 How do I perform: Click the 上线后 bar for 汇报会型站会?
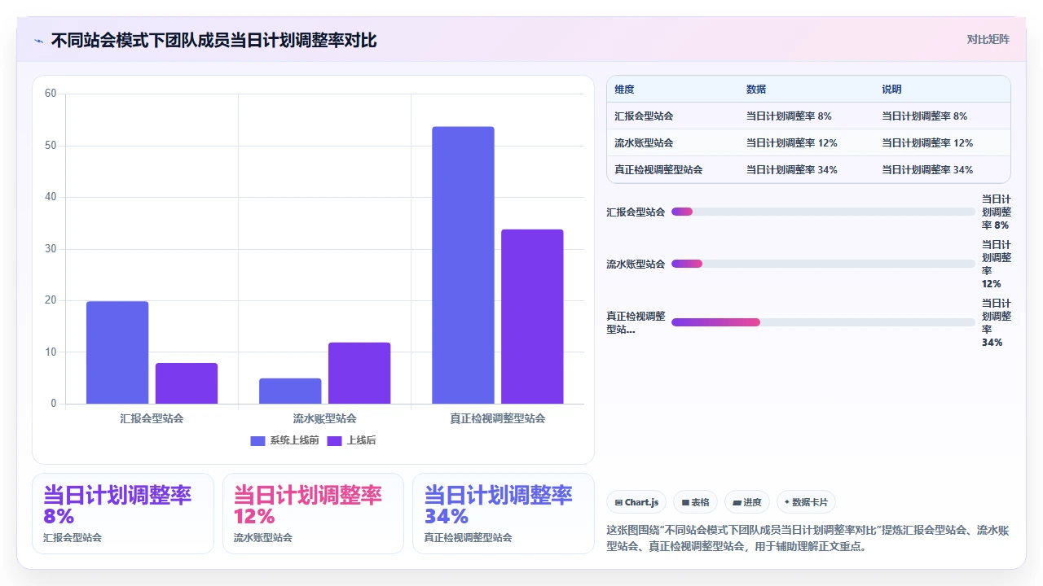[x=187, y=383]
